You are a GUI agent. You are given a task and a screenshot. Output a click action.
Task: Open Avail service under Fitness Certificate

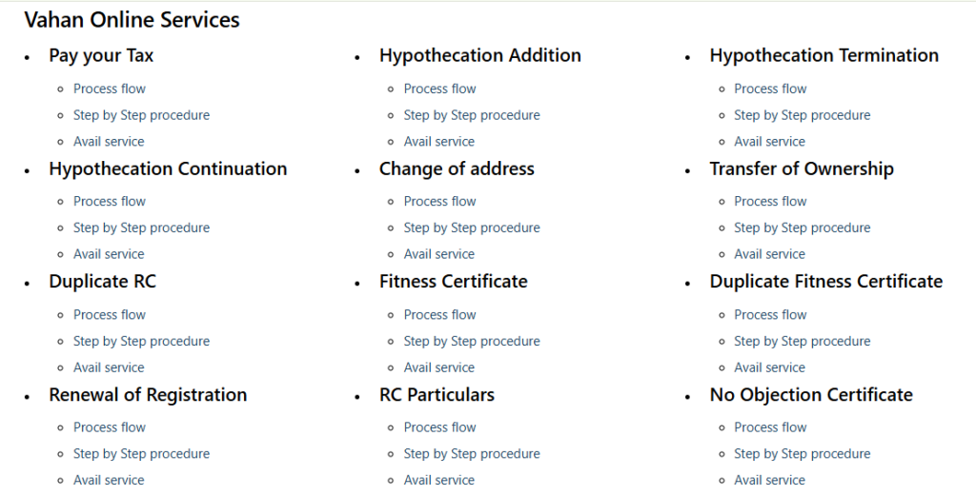click(439, 368)
